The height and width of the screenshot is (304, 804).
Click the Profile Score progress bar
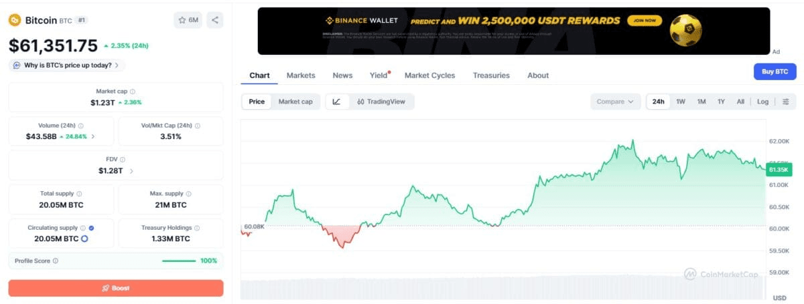[x=179, y=261]
